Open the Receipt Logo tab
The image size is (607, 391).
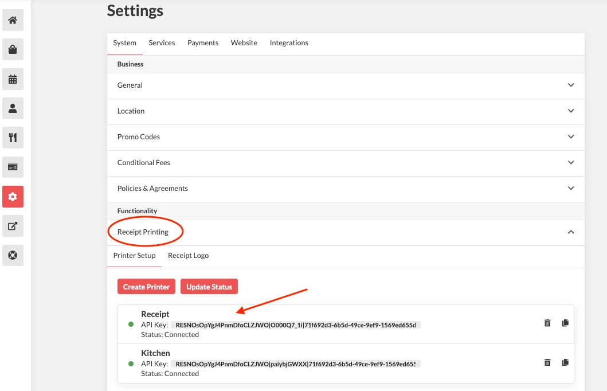coord(188,256)
